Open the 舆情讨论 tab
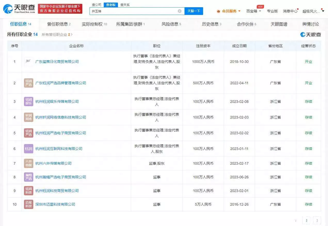 (310, 24)
